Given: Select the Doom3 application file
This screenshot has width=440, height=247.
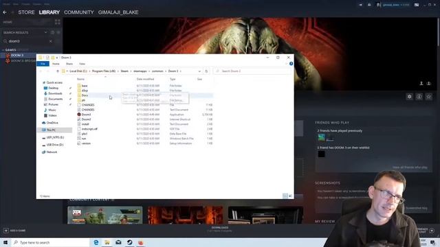Looking at the screenshot, I should pyautogui.click(x=86, y=115).
